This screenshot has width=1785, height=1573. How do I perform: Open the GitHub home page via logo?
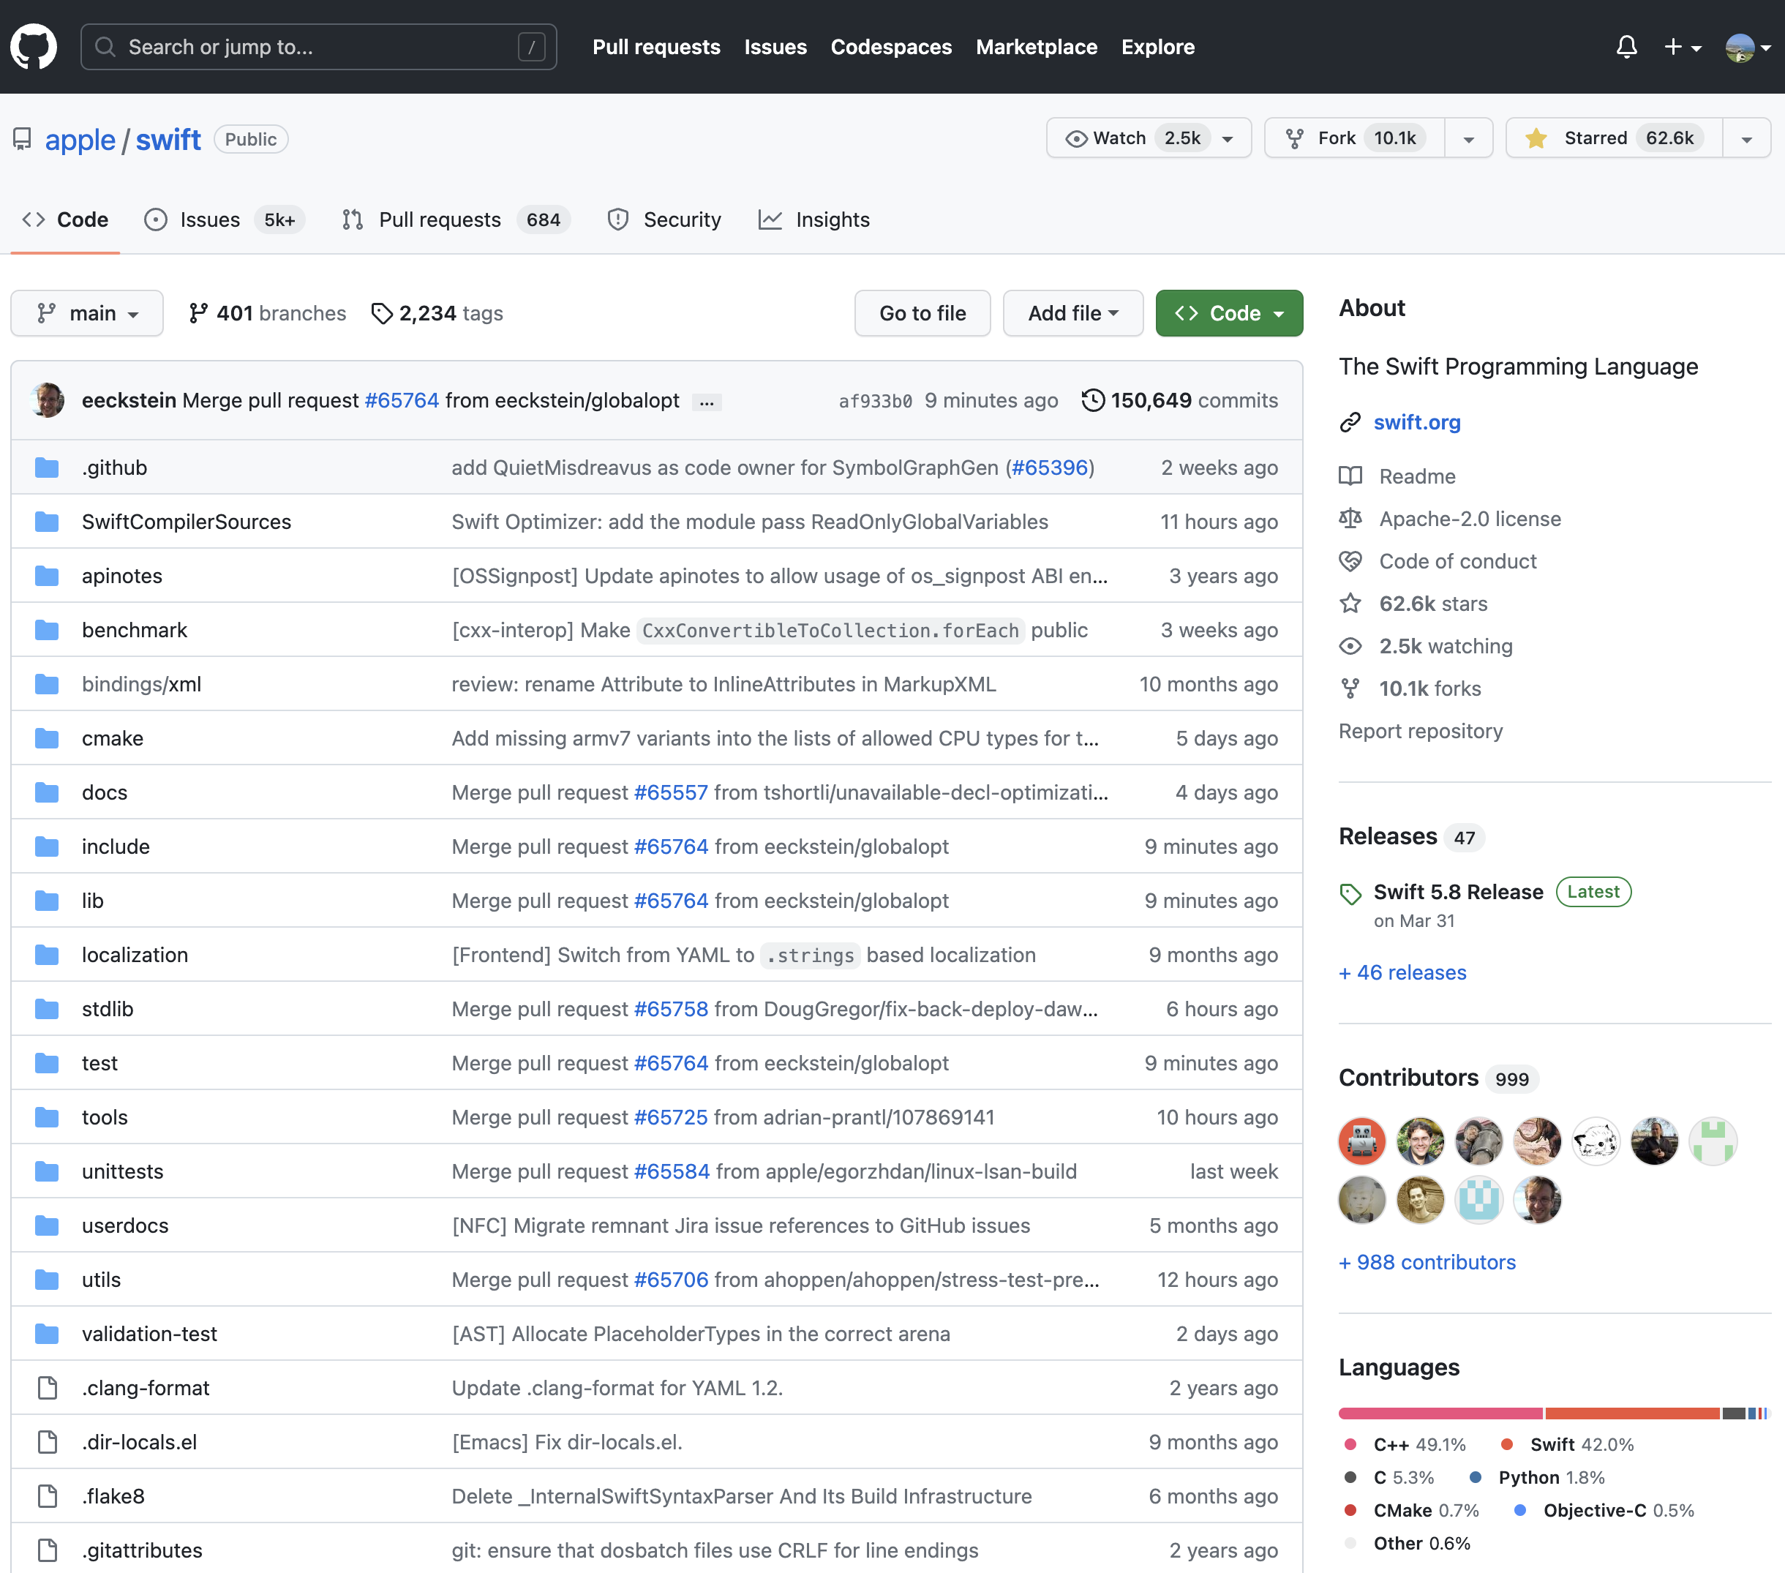33,46
